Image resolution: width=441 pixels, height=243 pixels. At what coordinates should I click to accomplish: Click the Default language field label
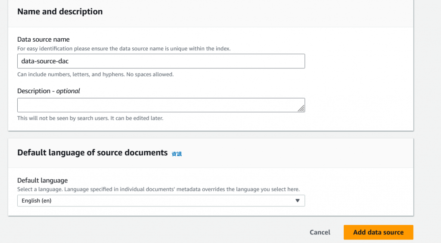[x=43, y=180]
